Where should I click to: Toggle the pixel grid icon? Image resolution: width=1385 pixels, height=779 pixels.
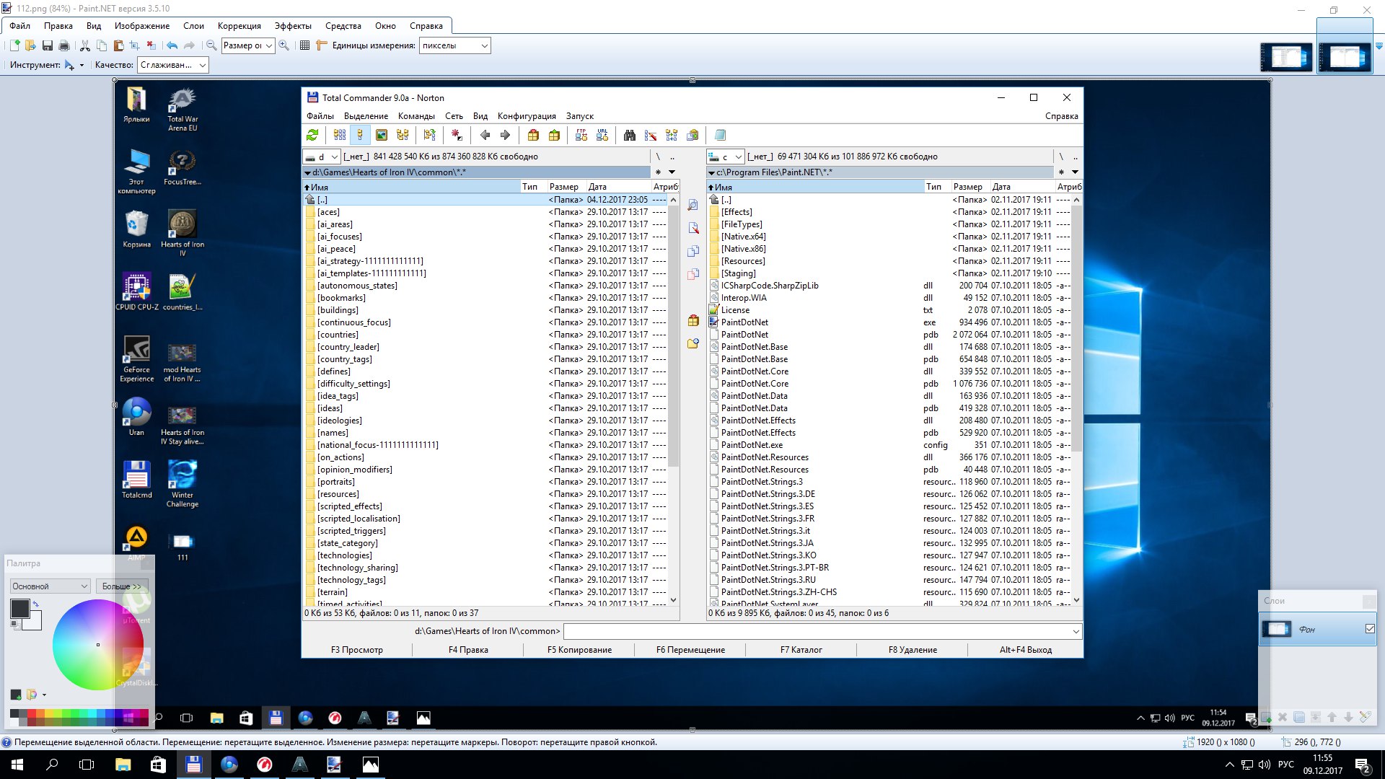tap(305, 45)
